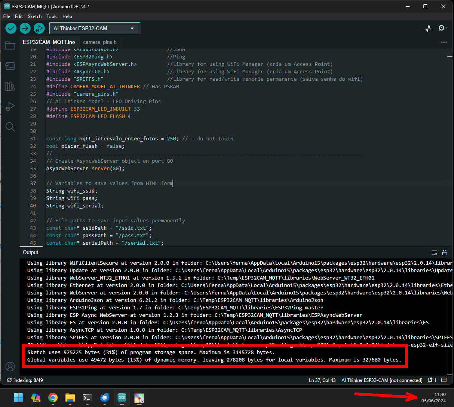Open the Boards Manager sidebar icon
The height and width of the screenshot is (407, 454).
10,66
